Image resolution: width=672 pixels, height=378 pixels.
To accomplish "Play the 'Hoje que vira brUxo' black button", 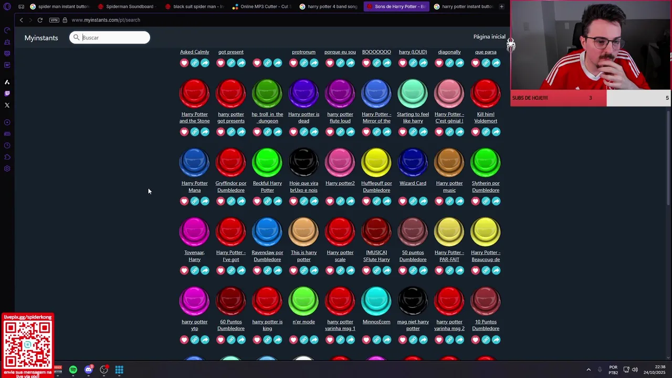I will (303, 162).
